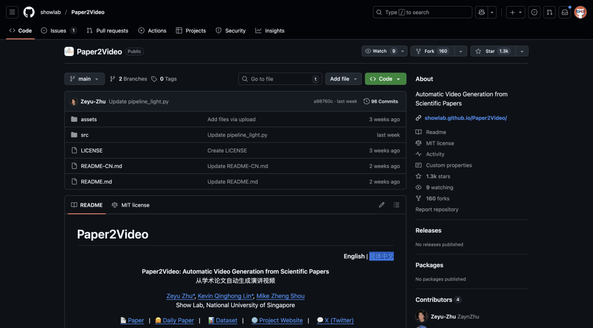View the 2 Branches link
The image size is (593, 328).
128,78
